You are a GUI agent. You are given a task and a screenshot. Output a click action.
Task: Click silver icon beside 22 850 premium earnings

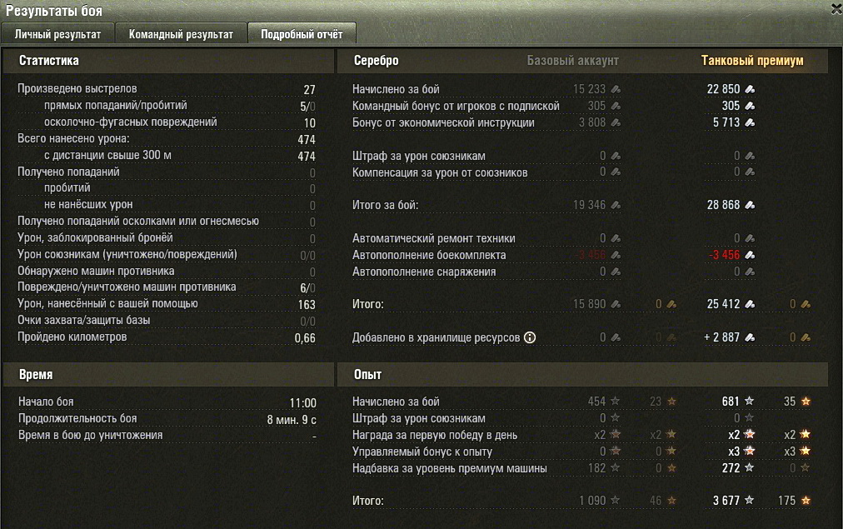(x=750, y=89)
